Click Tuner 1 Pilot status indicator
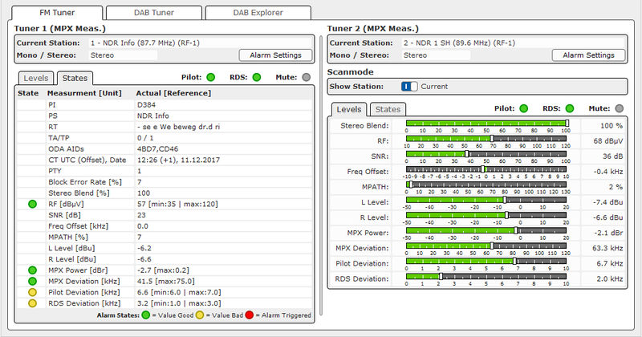Image resolution: width=642 pixels, height=337 pixels. [x=211, y=77]
